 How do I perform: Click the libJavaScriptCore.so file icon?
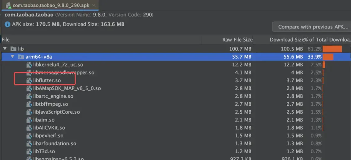point(29,112)
